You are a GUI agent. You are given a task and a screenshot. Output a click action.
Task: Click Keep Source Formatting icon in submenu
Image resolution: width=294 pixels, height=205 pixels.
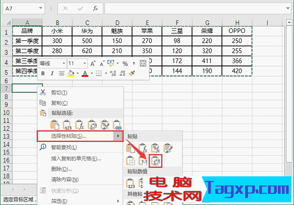pos(168,148)
